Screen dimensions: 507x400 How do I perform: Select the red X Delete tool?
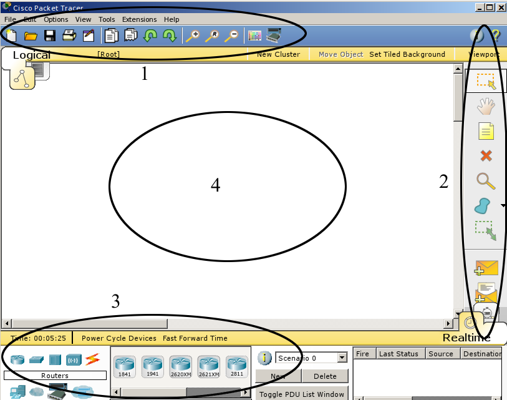pos(486,155)
